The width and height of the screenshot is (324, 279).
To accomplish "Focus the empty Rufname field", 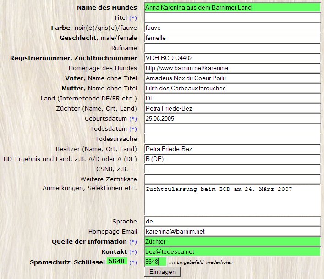I will (x=232, y=48).
